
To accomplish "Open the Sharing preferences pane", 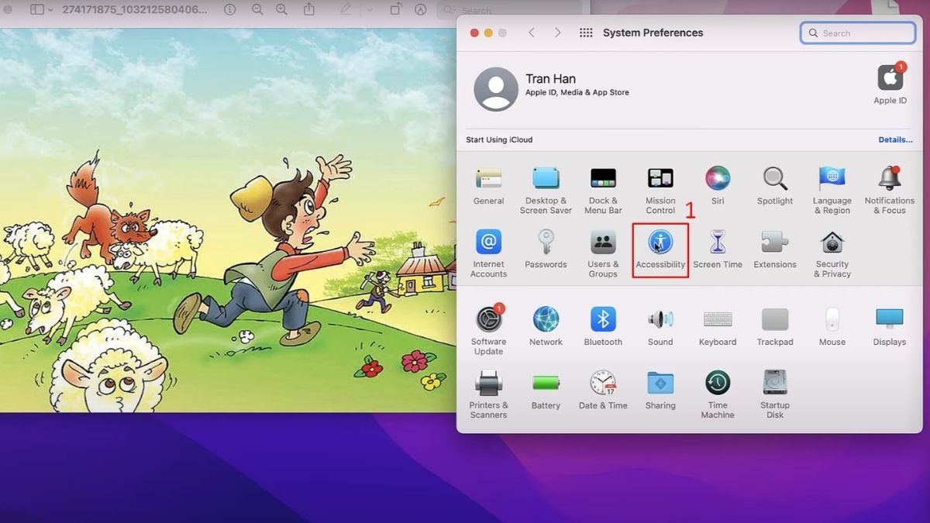I will (660, 391).
